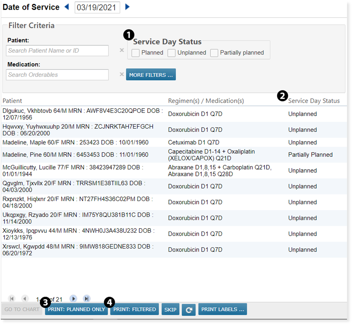352x324 pixels.
Task: Clear the Medication search field
Action: (x=122, y=74)
